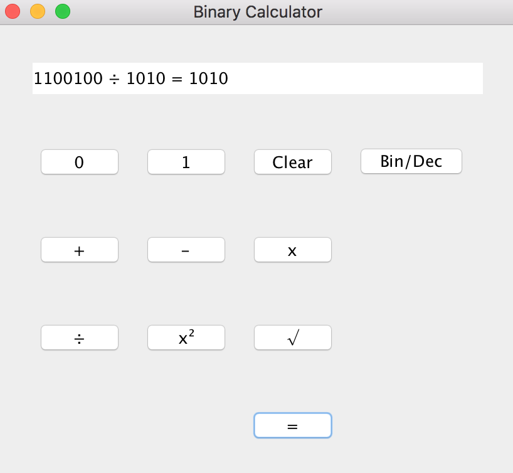Viewport: 513px width, 473px height.
Task: Apply the √ square root button
Action: point(293,337)
